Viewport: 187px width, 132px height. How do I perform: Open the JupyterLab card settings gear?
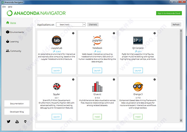tap(73, 33)
